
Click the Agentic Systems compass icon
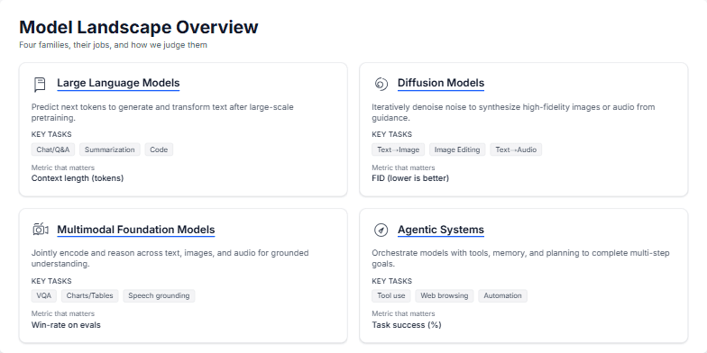381,231
